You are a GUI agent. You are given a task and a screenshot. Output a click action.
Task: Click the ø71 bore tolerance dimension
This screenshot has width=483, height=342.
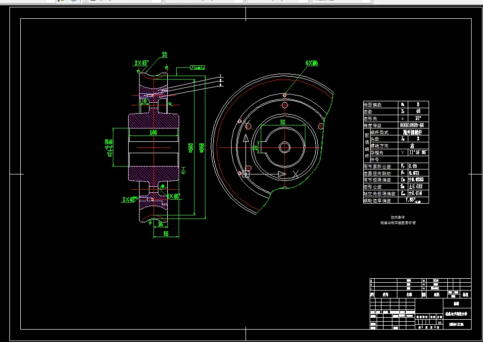109,148
